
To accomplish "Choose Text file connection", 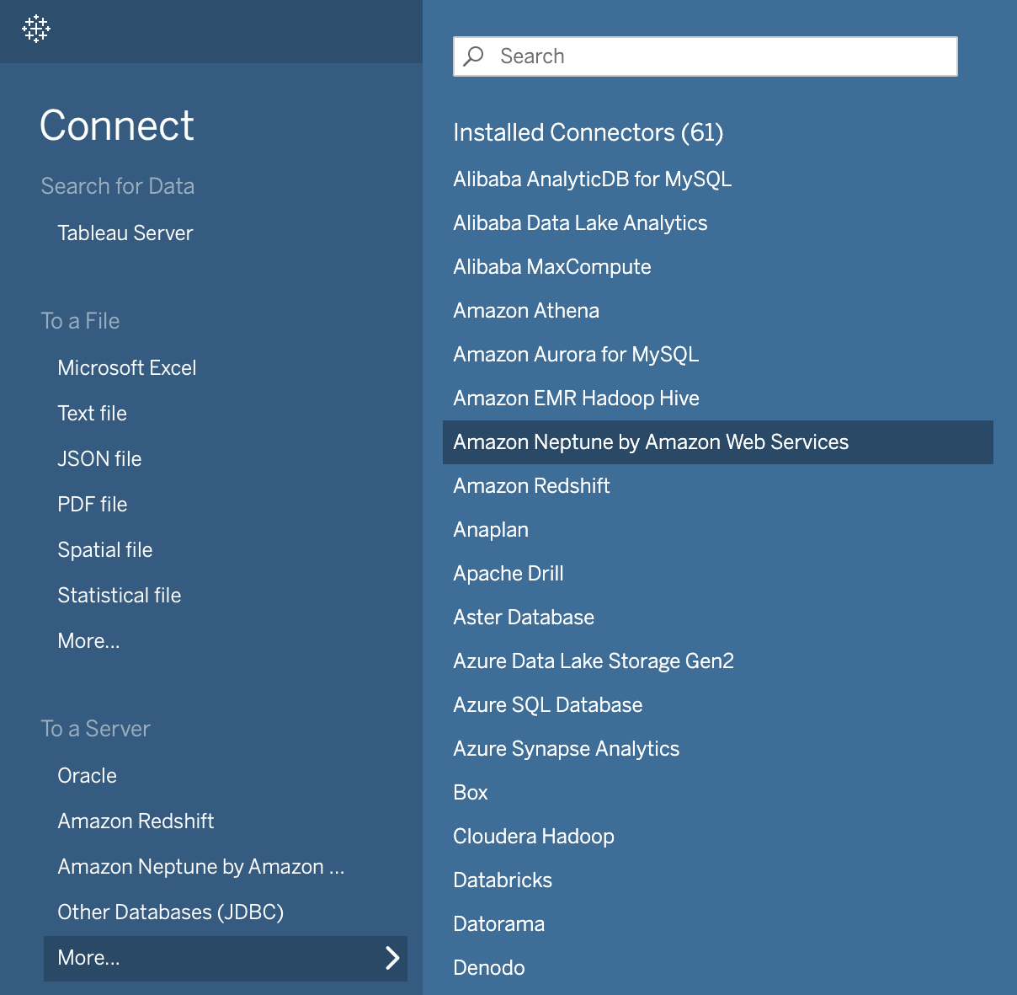I will point(93,414).
